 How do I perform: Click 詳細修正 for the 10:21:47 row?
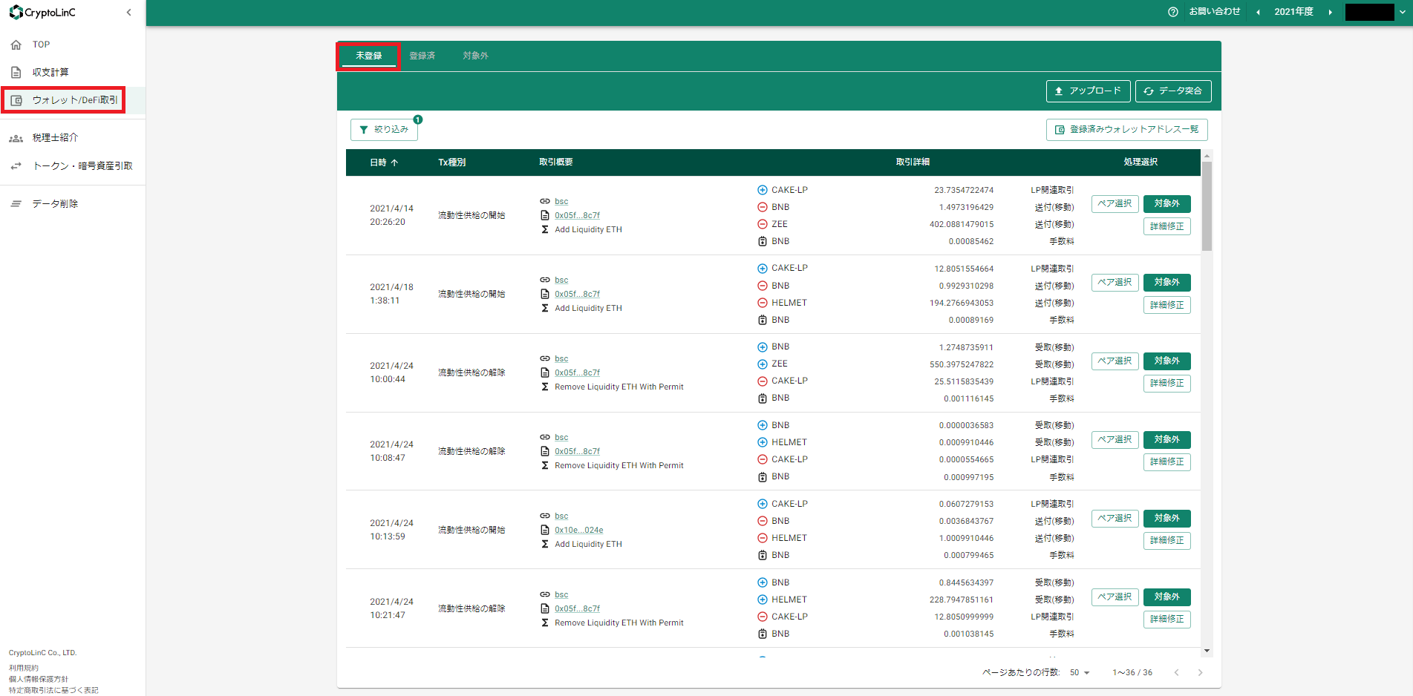1166,620
